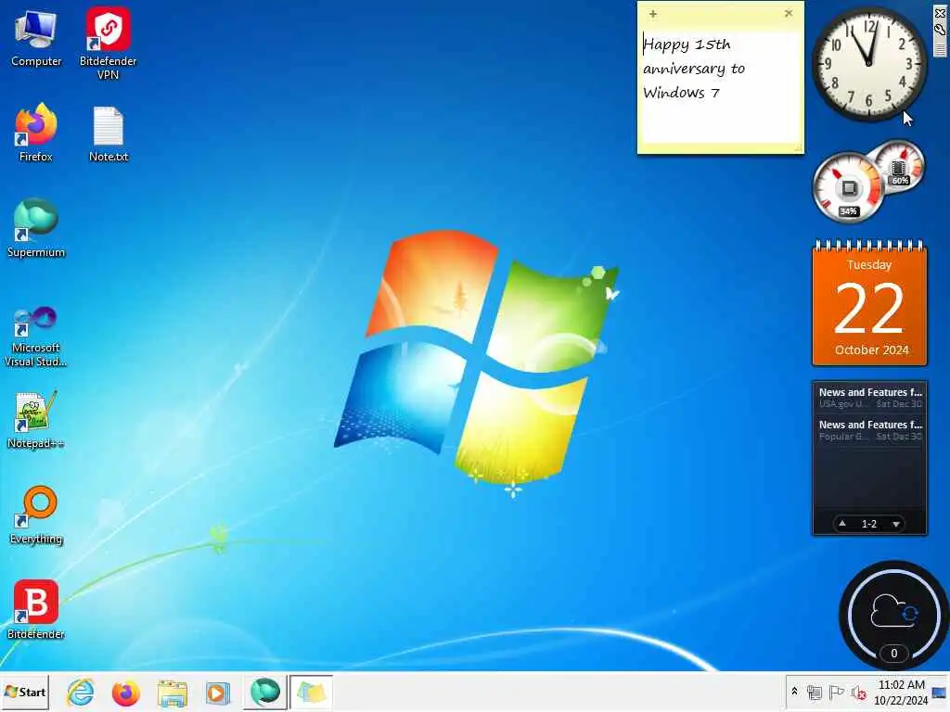The image size is (950, 712).
Task: Add a new sticky note with plus
Action: pyautogui.click(x=652, y=13)
